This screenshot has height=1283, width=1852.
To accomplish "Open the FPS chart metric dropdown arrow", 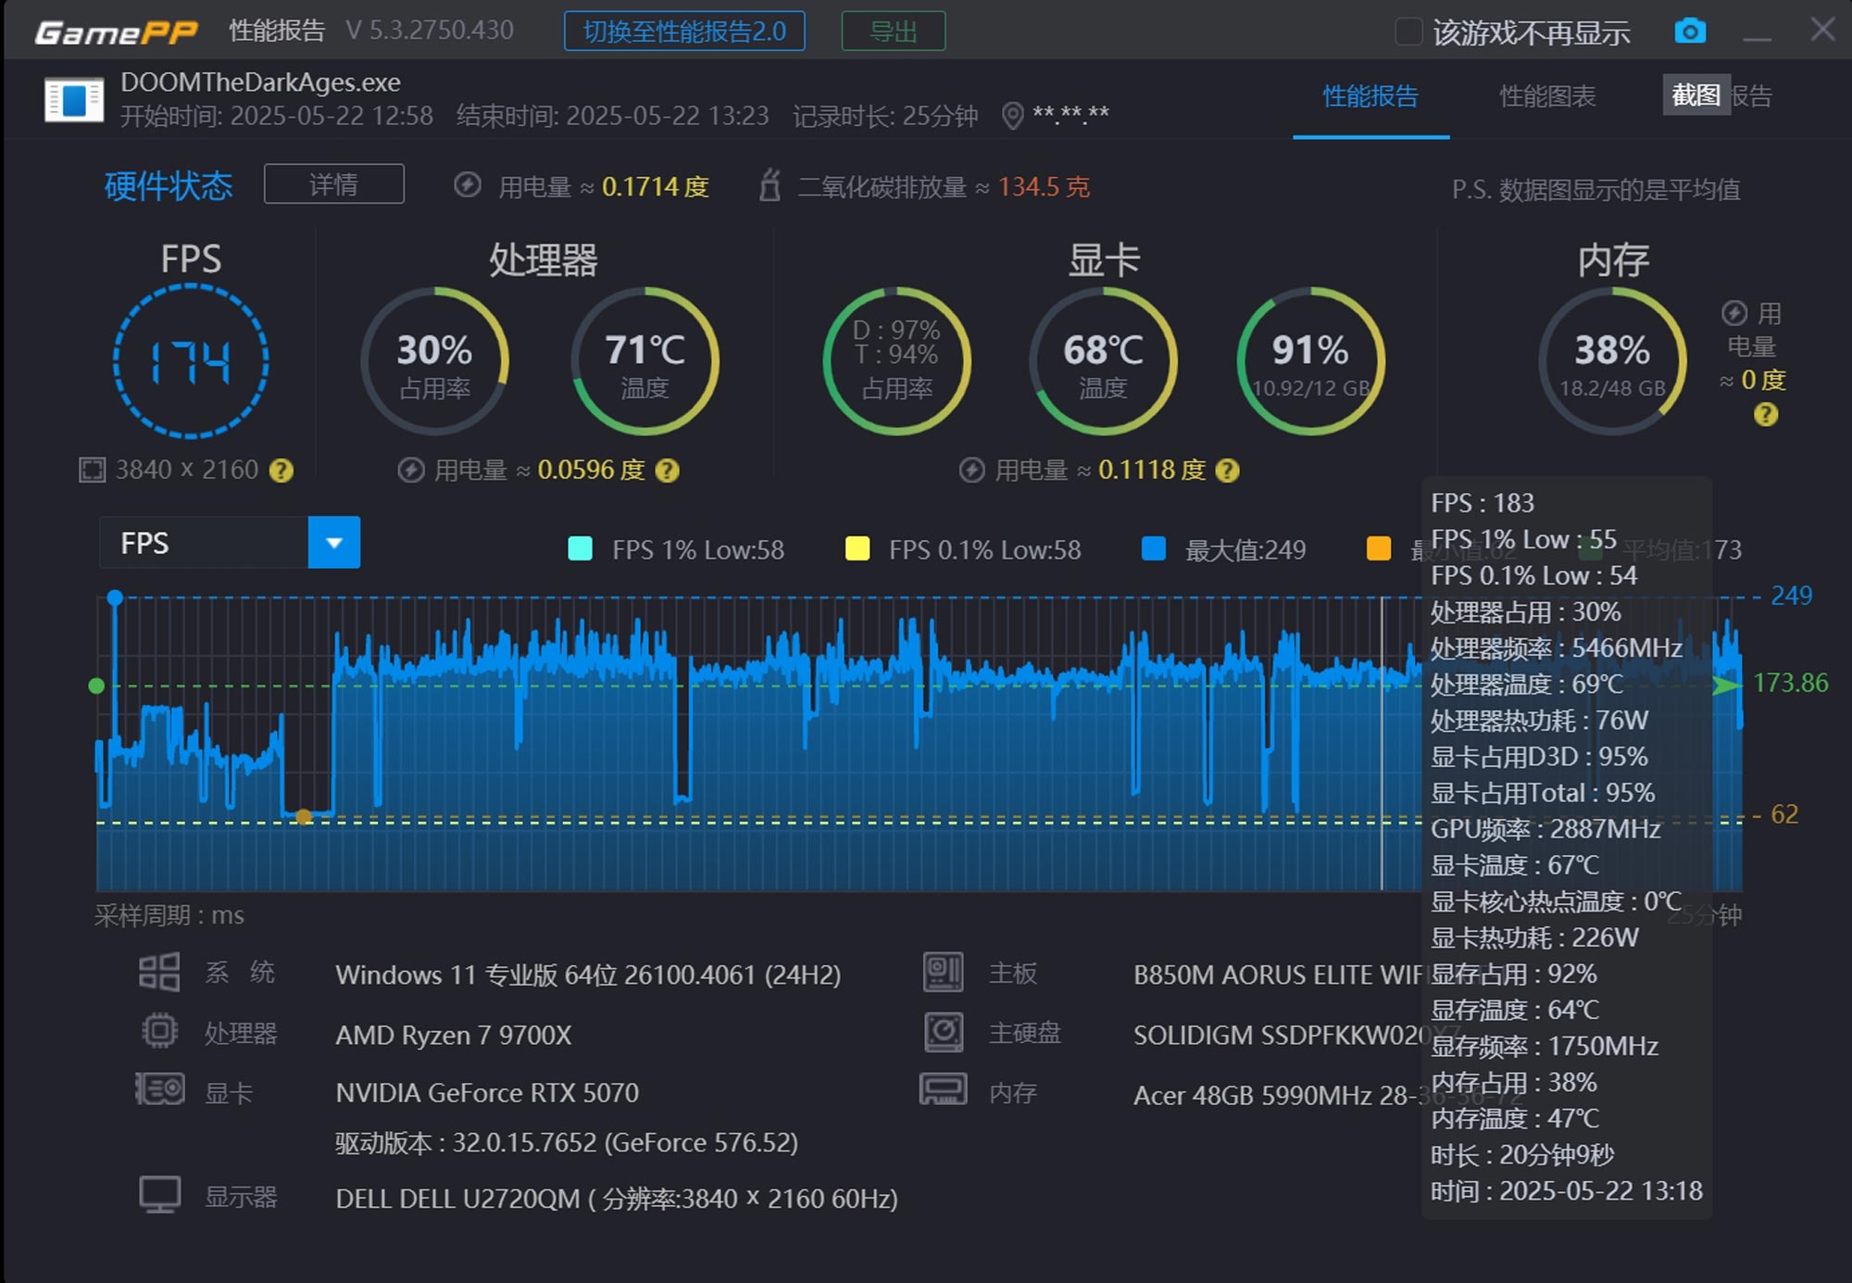I will (333, 543).
